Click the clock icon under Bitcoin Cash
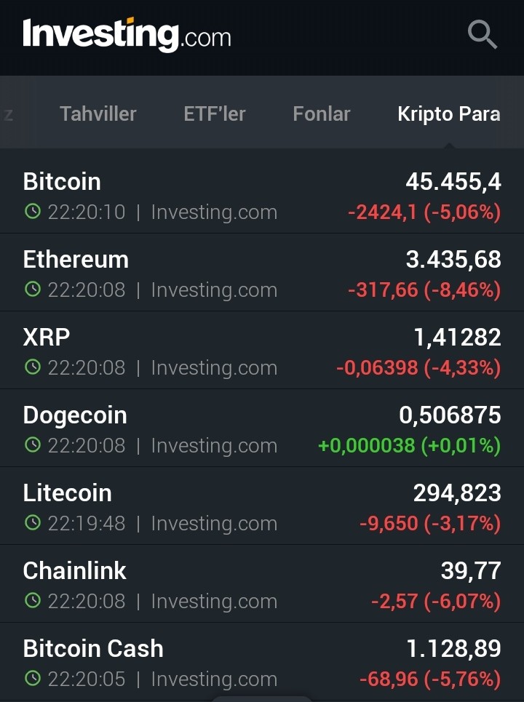The height and width of the screenshot is (702, 524). [x=33, y=678]
